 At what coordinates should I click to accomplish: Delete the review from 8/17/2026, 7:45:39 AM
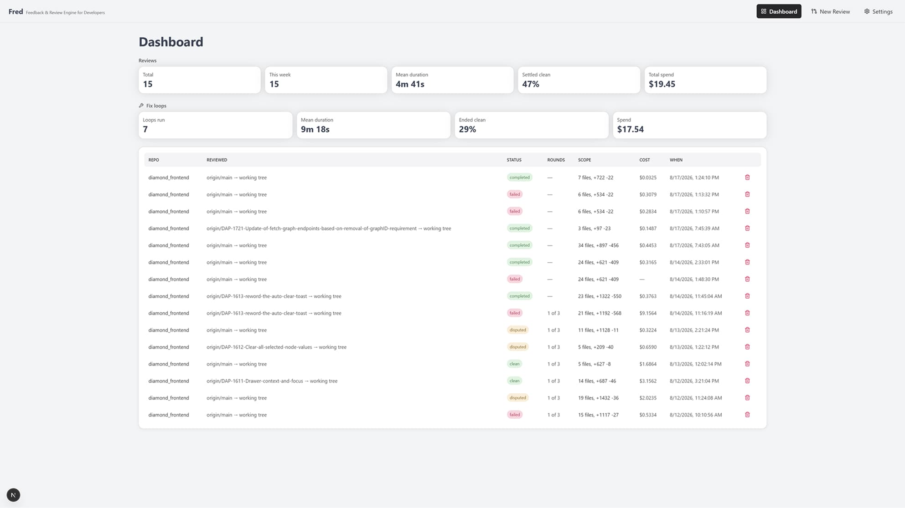(x=747, y=229)
